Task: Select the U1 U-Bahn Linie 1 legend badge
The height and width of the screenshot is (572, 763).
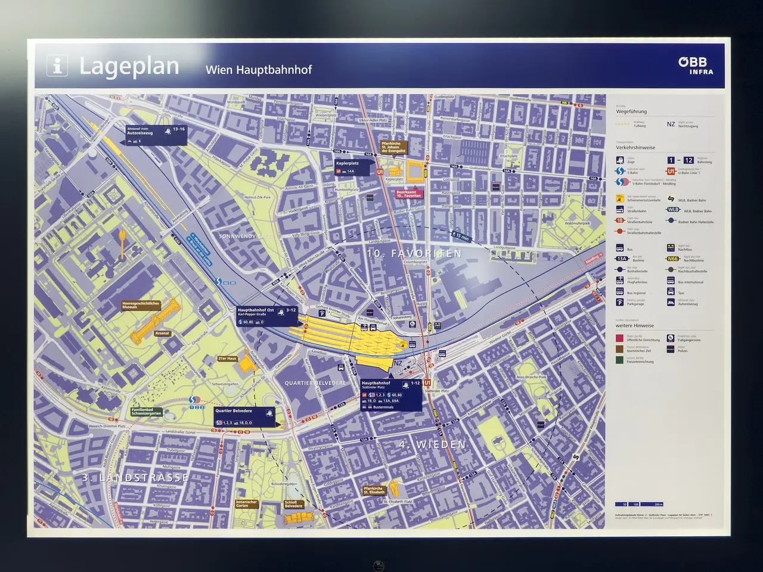Action: click(x=671, y=171)
